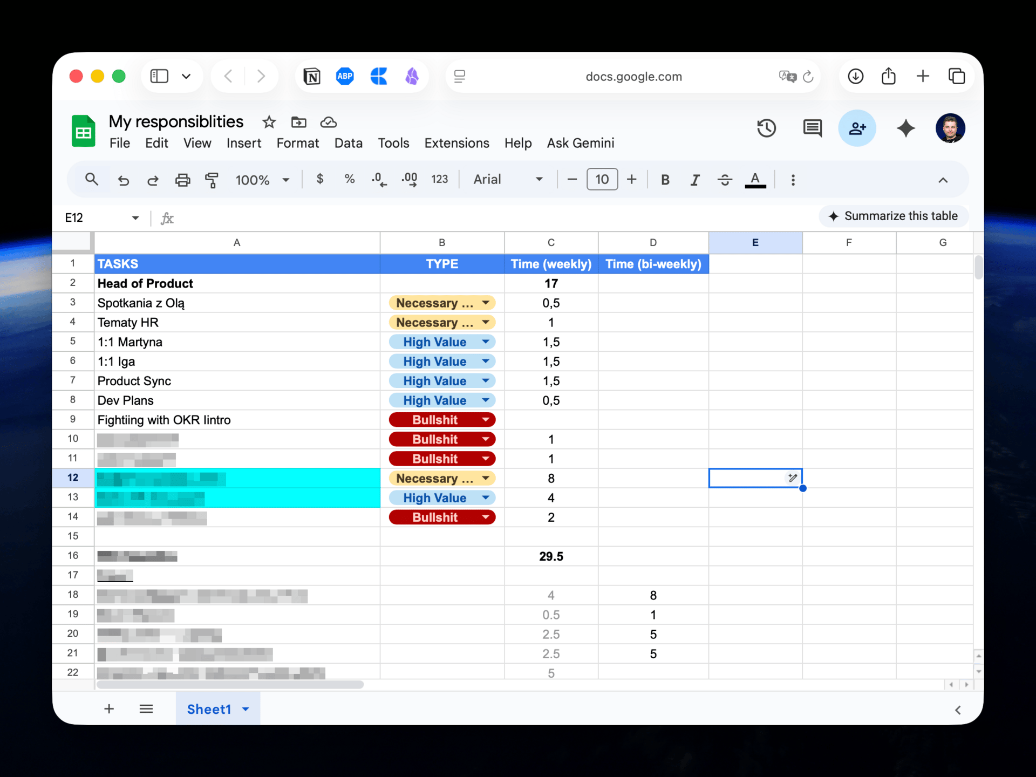The width and height of the screenshot is (1036, 777).
Task: Open version history clock icon
Action: pyautogui.click(x=766, y=128)
